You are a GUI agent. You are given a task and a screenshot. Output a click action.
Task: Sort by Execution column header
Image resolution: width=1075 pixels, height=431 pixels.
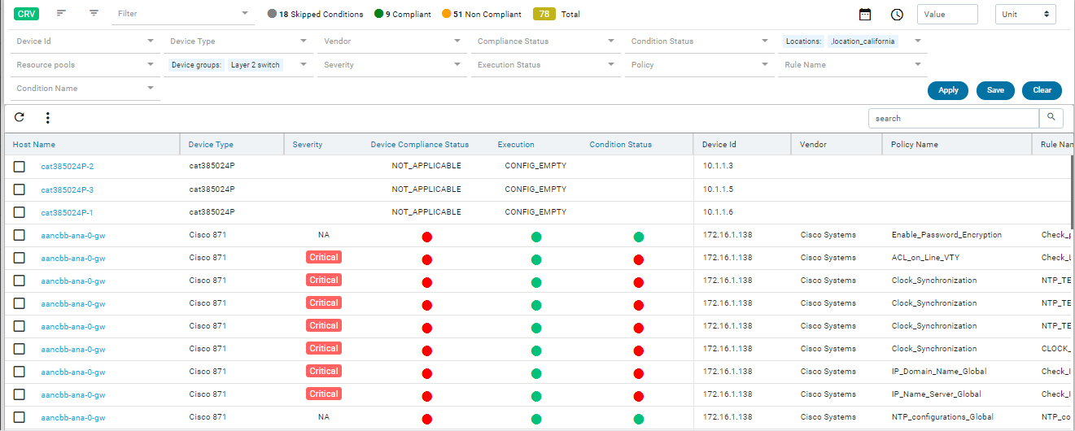[x=516, y=145]
